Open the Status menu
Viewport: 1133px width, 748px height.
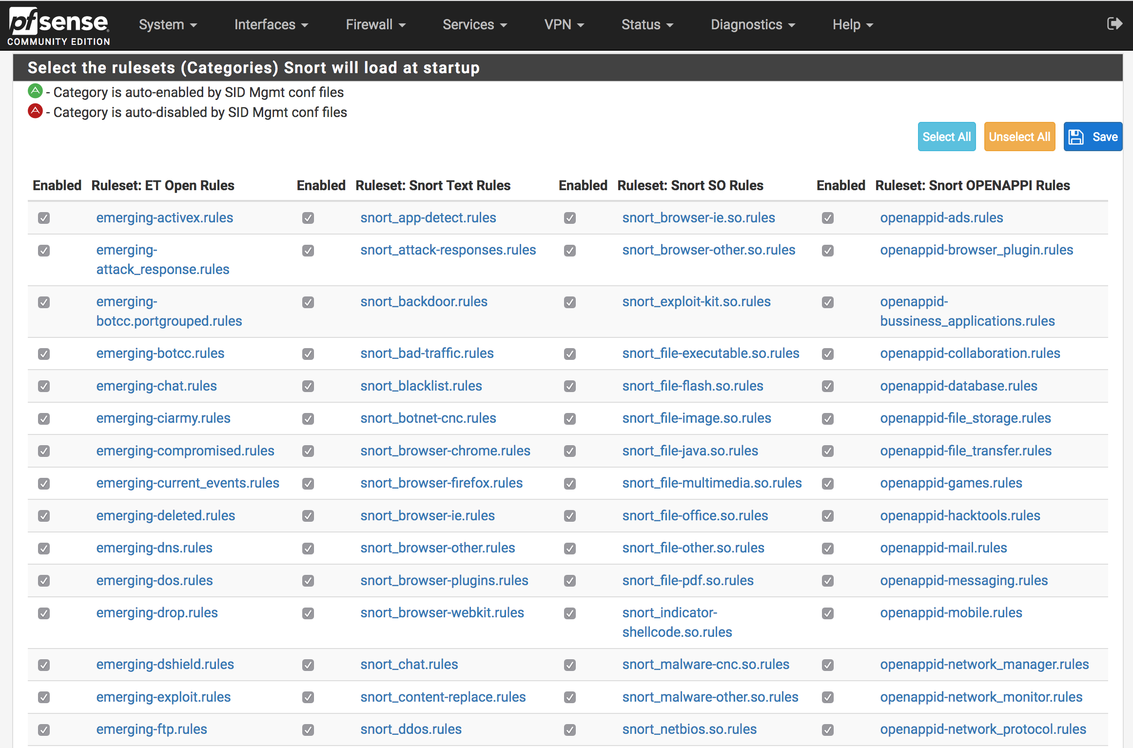[647, 24]
